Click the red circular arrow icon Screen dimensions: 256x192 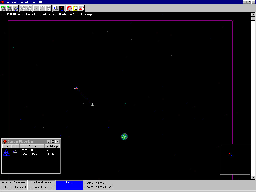click(69, 8)
